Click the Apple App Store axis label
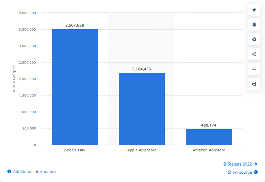This screenshot has width=265, height=182. 142,150
